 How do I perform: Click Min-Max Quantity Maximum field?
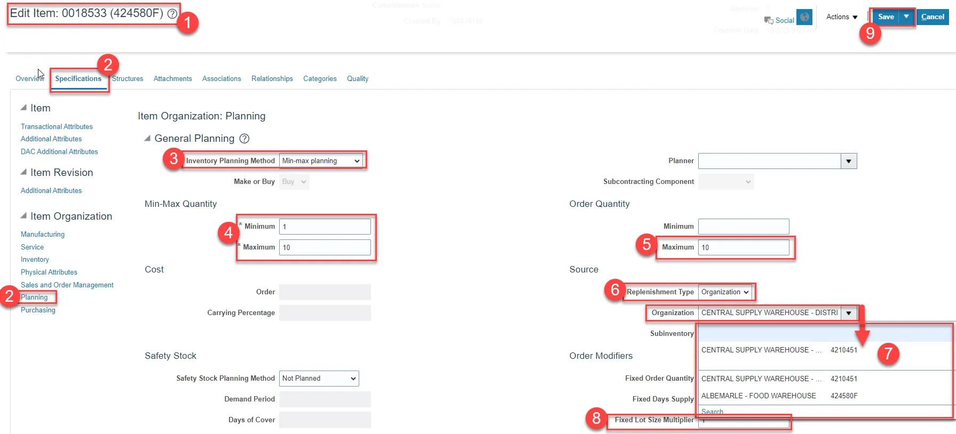click(325, 247)
